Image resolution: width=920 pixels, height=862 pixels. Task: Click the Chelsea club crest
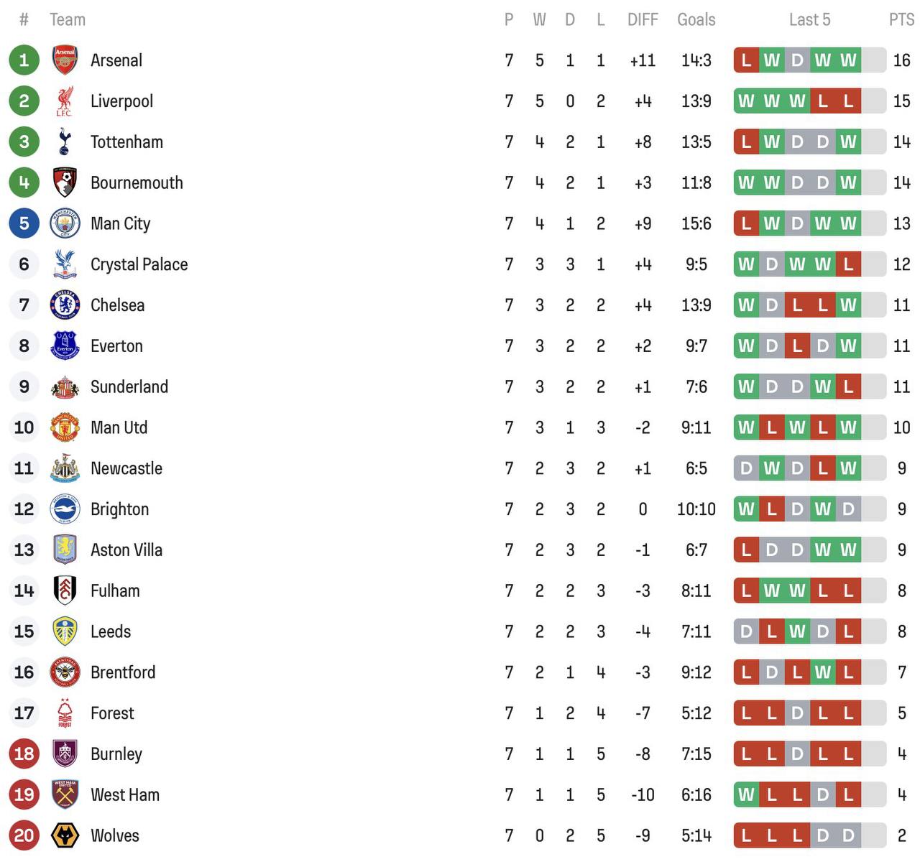tap(65, 305)
